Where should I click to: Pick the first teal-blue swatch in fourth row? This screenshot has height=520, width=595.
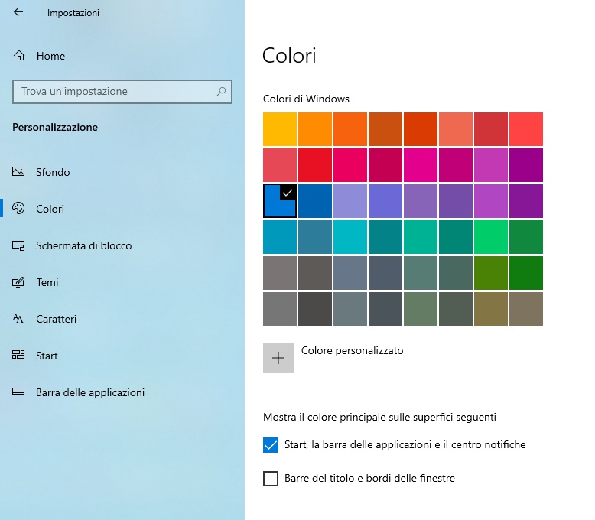(x=280, y=237)
